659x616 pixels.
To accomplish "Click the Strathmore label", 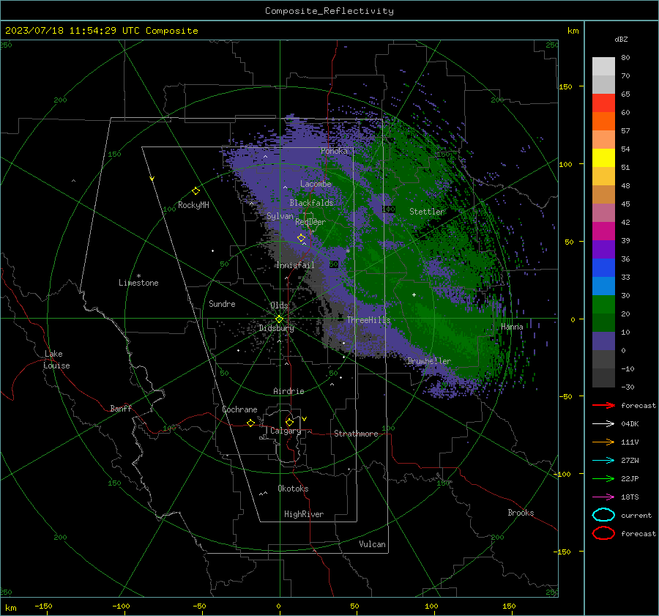I will pos(356,434).
